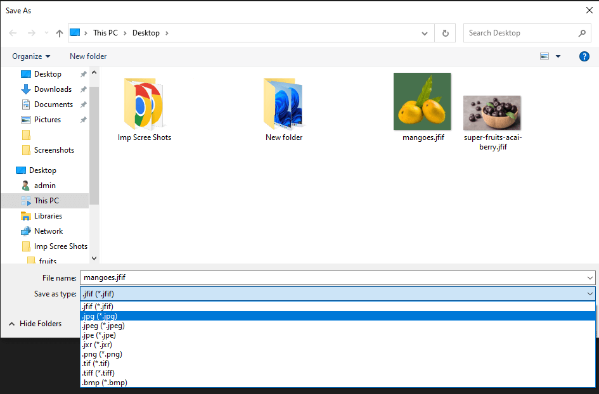
Task: Select fruits folder in sidebar
Action: [48, 261]
